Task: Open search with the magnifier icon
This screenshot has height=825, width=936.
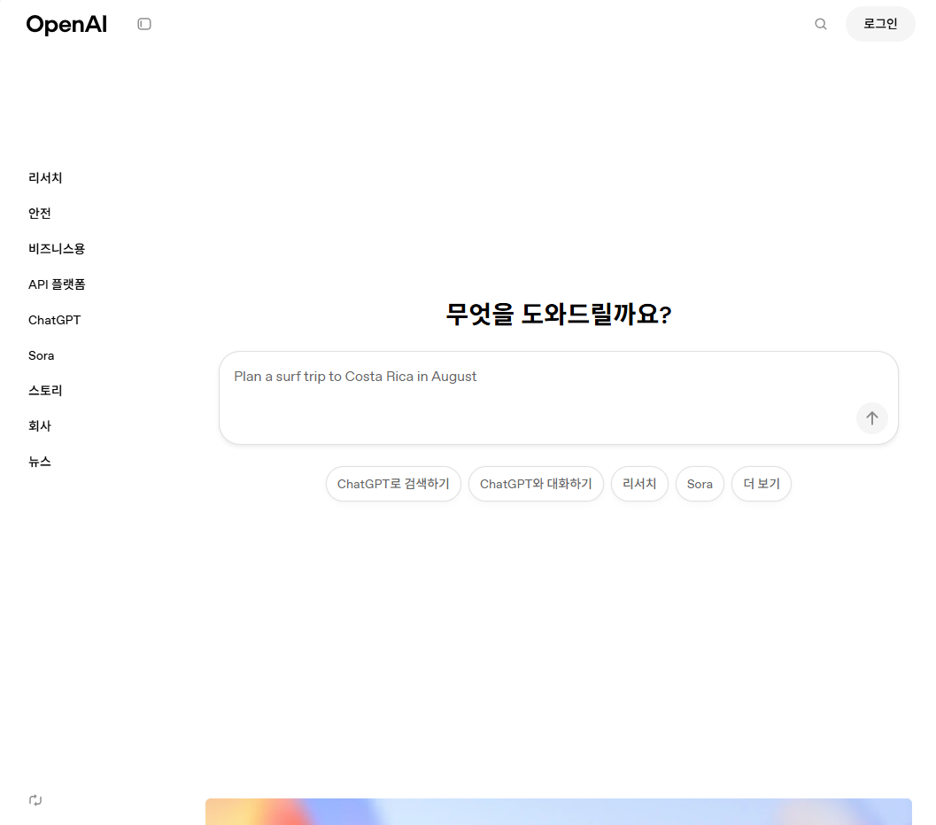Action: click(821, 24)
